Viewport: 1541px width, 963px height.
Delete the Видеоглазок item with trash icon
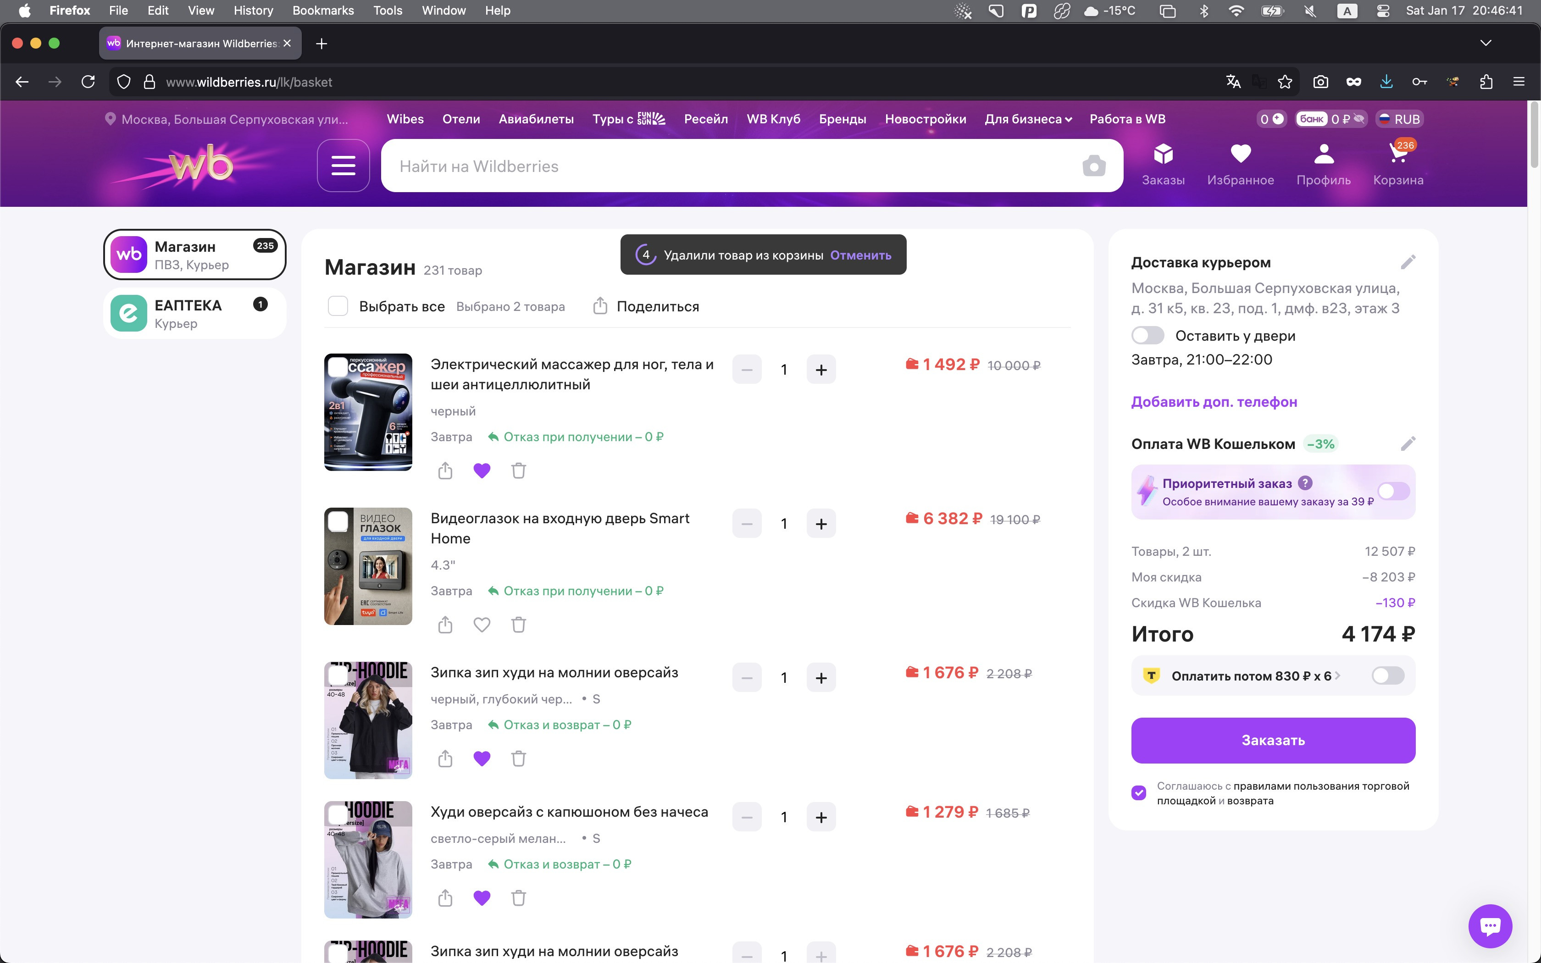coord(518,625)
